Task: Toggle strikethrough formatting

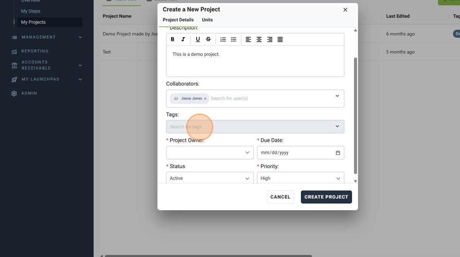Action: coord(208,39)
